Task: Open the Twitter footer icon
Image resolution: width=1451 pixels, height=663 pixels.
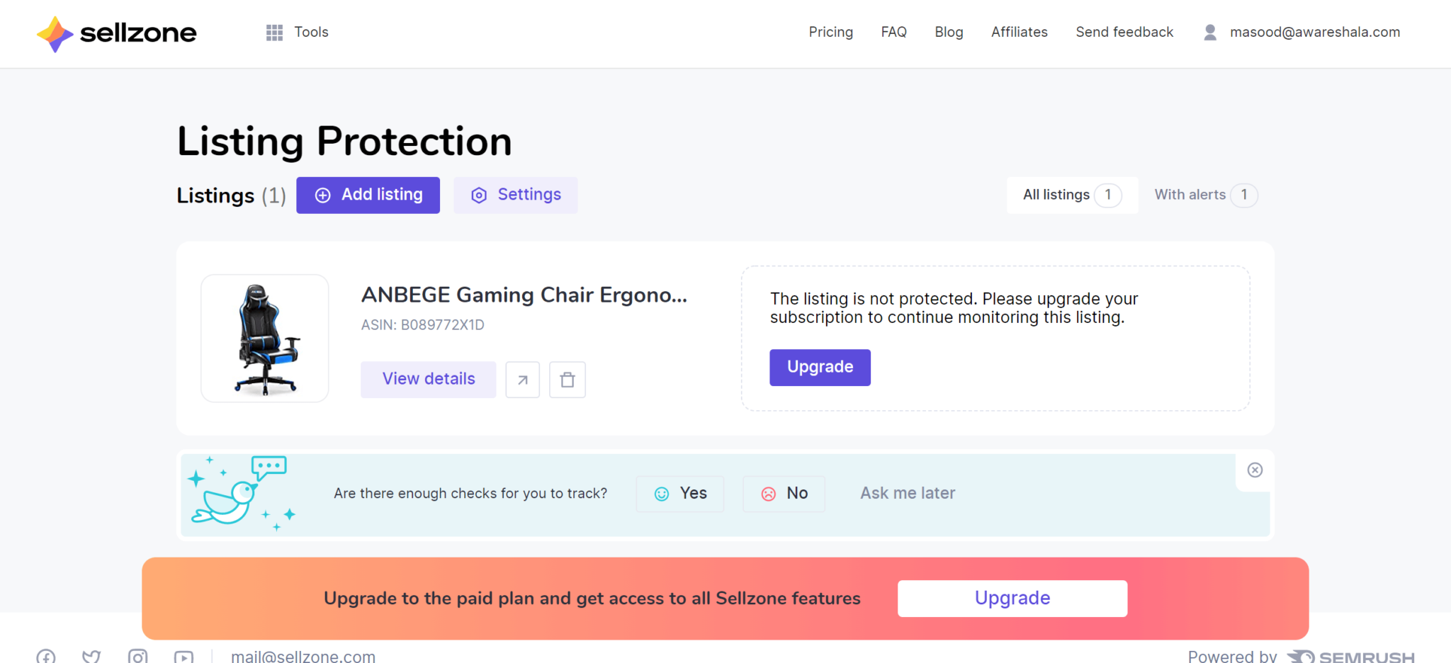Action: [91, 656]
